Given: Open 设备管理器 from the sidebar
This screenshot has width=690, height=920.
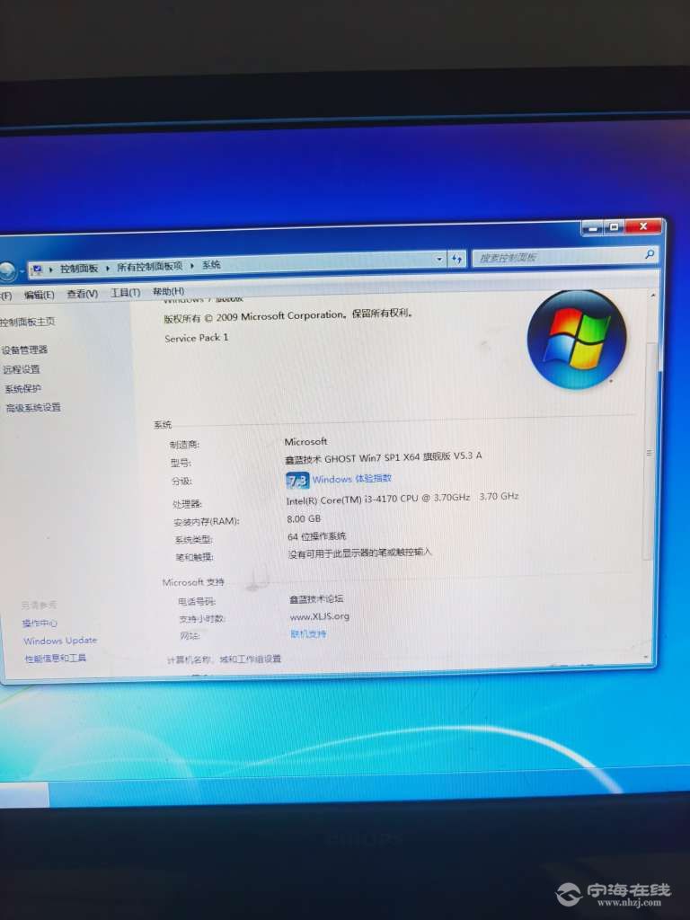Looking at the screenshot, I should (x=24, y=350).
